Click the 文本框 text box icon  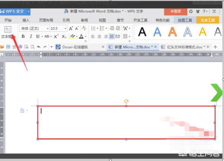click(x=8, y=29)
